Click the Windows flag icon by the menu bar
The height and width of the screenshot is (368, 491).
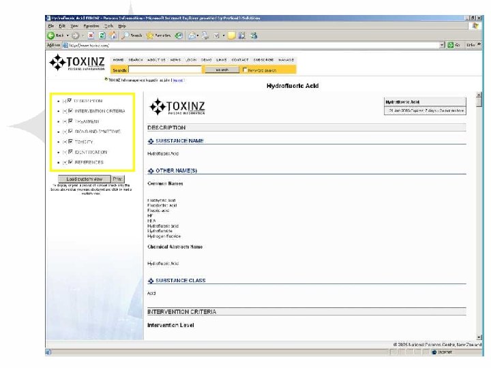475,26
